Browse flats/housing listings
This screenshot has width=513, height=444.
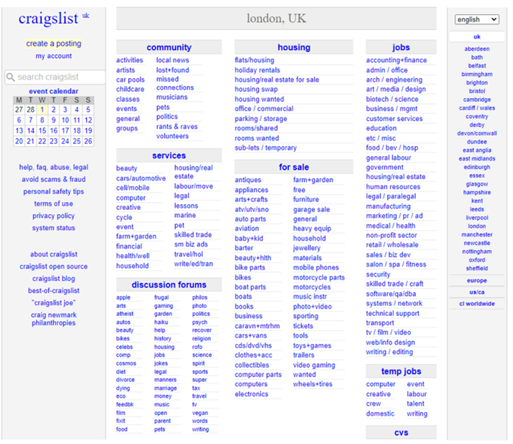click(255, 60)
